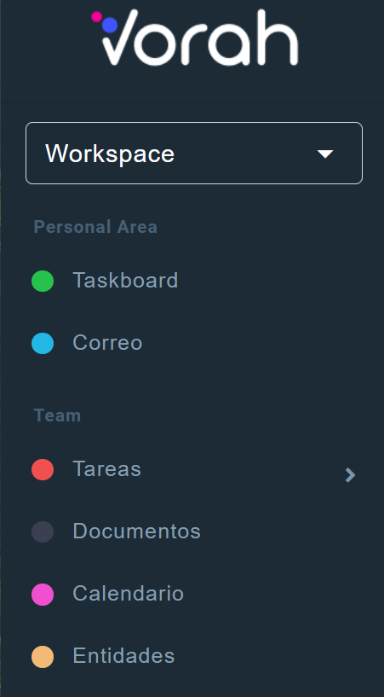384x697 pixels.
Task: Click the blue dot in Vorah logo
Action: point(110,25)
